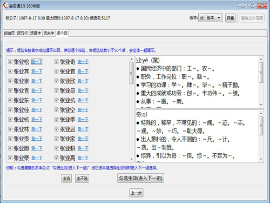Click 测一下 link beside 张业奇

[x=83, y=62]
